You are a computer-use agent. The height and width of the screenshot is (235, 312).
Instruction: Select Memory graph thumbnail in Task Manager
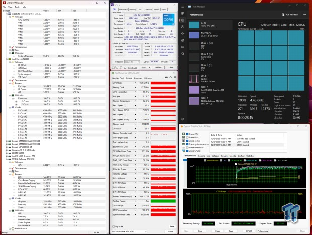click(194, 35)
